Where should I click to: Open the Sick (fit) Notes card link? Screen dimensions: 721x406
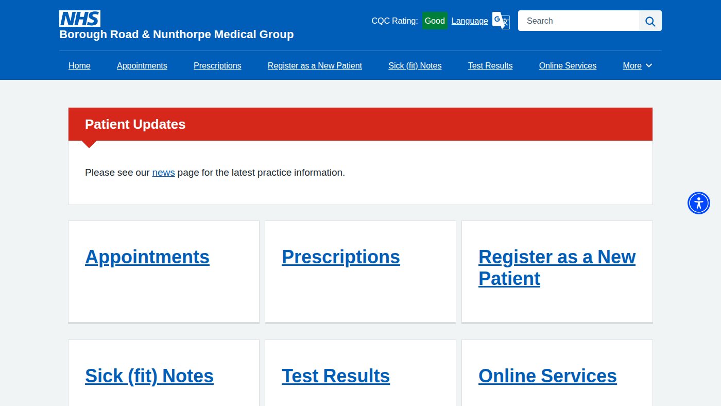point(149,376)
